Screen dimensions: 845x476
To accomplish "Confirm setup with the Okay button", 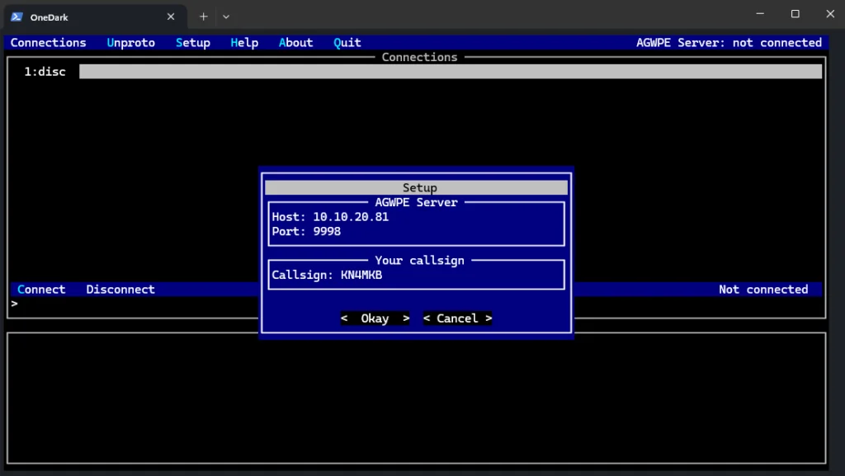I will [375, 318].
